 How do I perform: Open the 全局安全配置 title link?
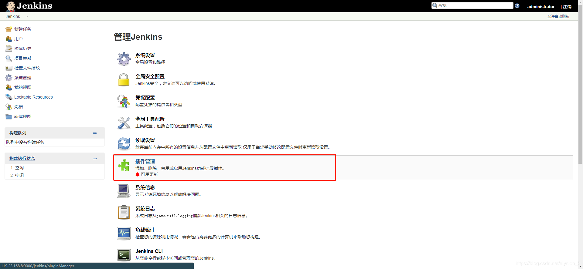(150, 76)
